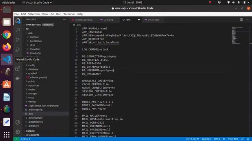
Task: Open Files manager from the dock
Action: pyautogui.click(x=7, y=22)
